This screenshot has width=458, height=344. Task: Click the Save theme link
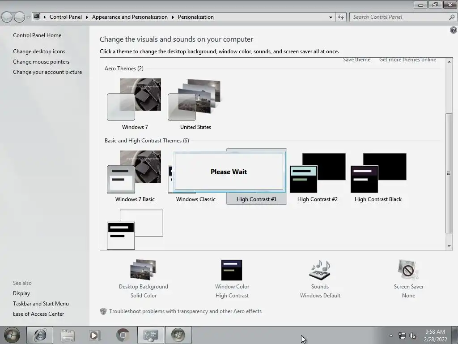[356, 60]
